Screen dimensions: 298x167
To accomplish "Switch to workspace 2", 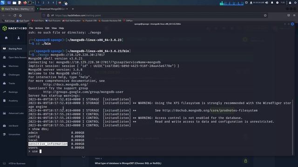I will 43,3.
